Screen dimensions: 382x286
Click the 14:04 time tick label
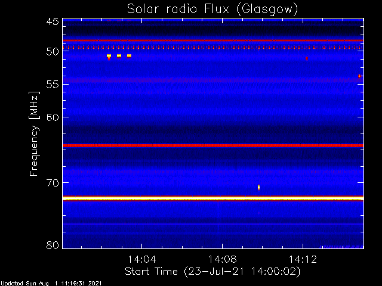(x=142, y=259)
